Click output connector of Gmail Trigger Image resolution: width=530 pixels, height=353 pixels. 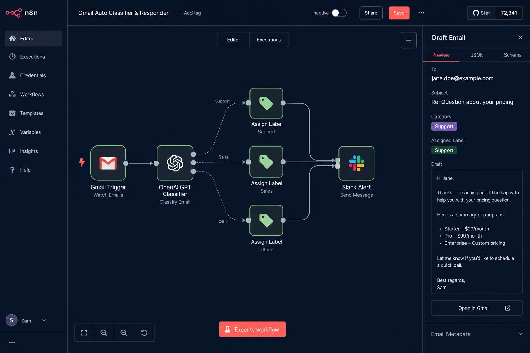coord(126,163)
